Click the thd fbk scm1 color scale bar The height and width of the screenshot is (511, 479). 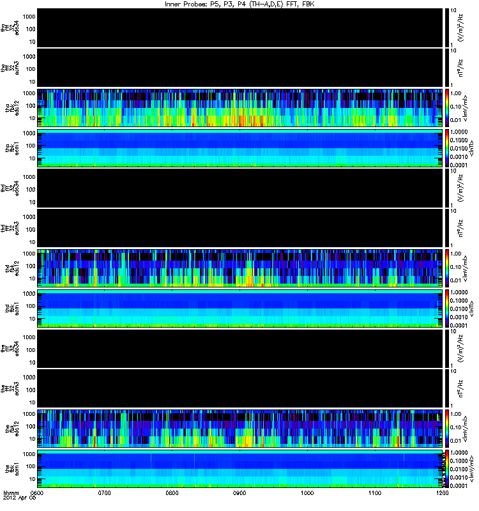447,309
